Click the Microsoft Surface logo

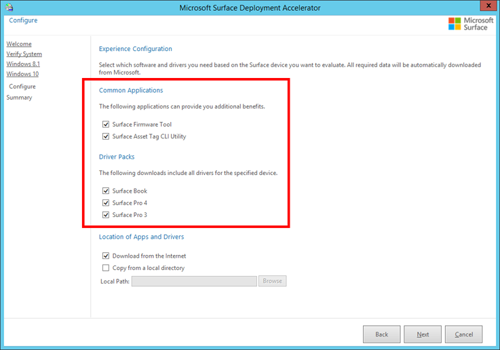click(471, 24)
